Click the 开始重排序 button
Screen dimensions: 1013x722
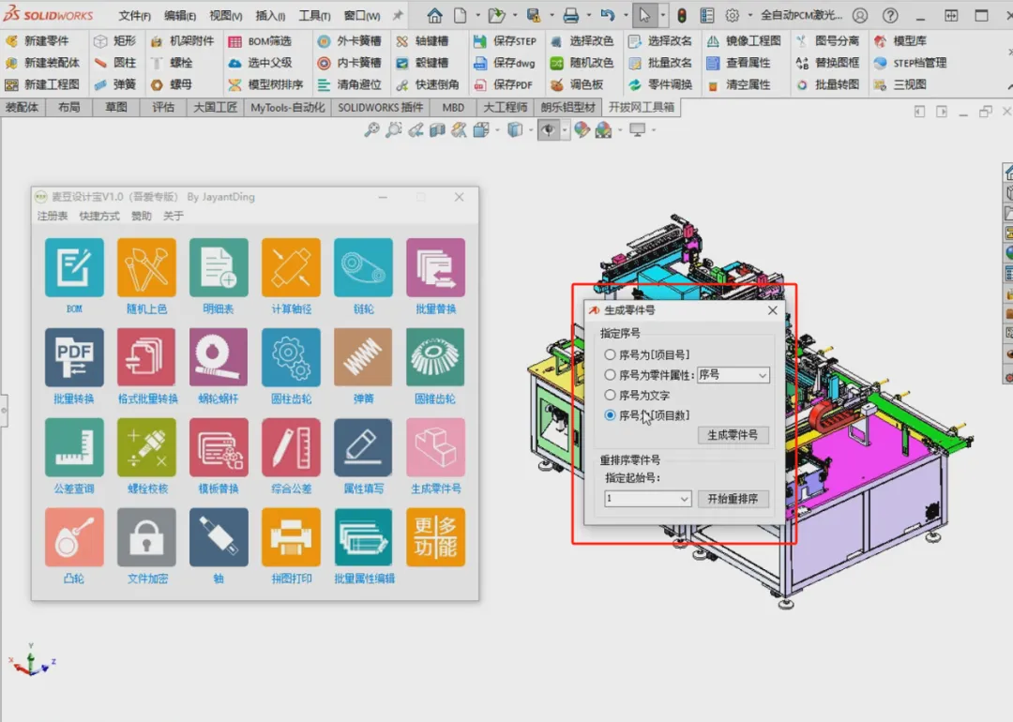[x=733, y=499]
